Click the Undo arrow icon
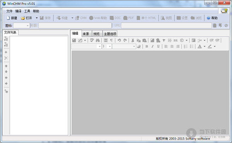 [119, 40]
